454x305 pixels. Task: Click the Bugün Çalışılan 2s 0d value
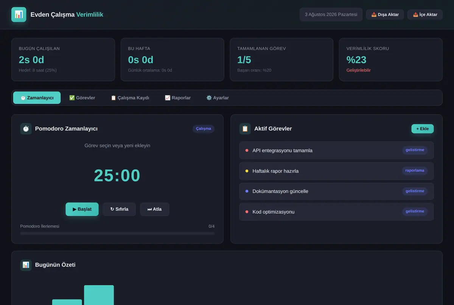[31, 60]
